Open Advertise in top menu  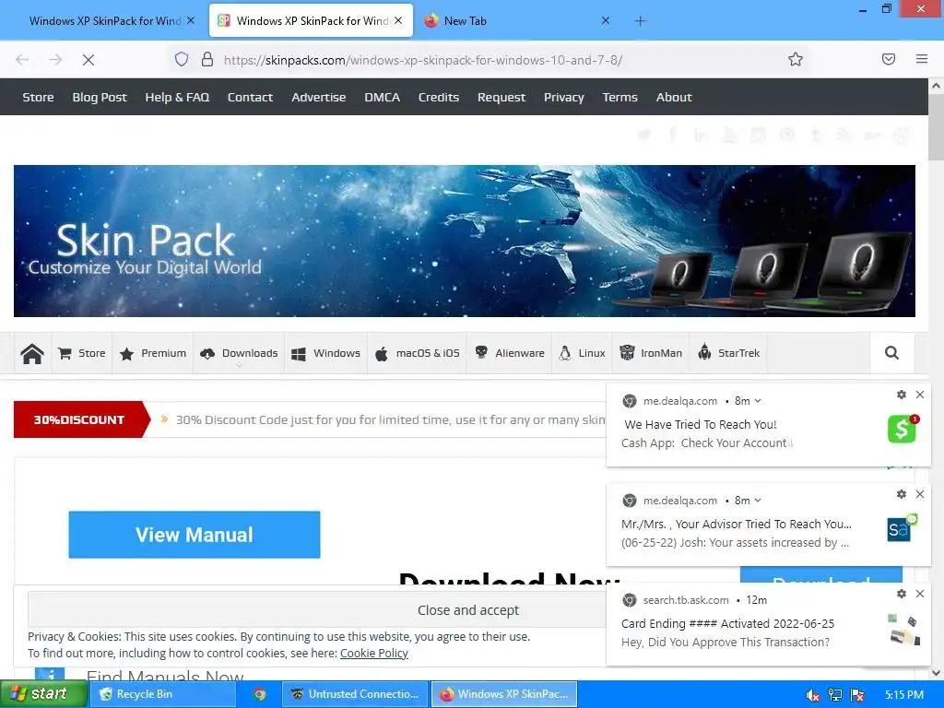pyautogui.click(x=318, y=97)
